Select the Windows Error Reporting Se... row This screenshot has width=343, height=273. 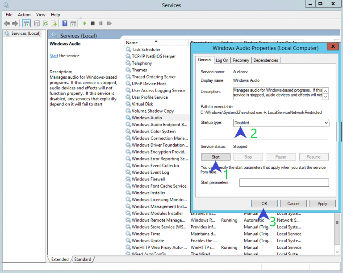pos(156,159)
